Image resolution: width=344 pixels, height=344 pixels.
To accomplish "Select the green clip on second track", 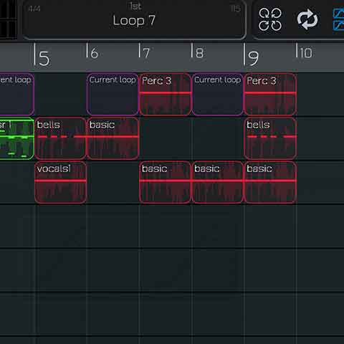I will 16,138.
